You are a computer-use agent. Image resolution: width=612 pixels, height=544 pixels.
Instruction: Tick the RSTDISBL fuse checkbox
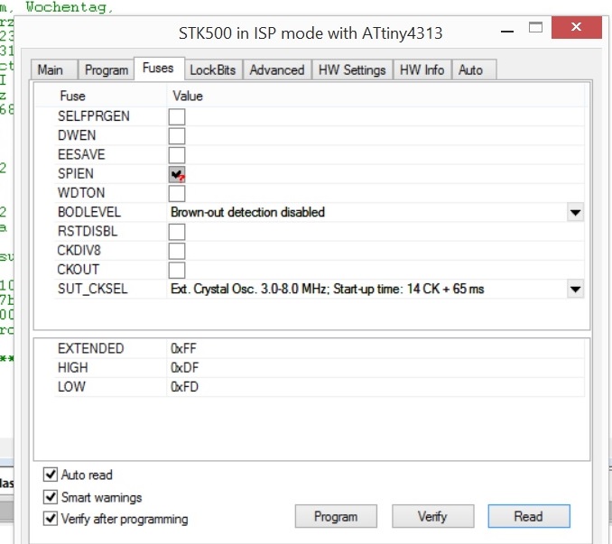(177, 232)
